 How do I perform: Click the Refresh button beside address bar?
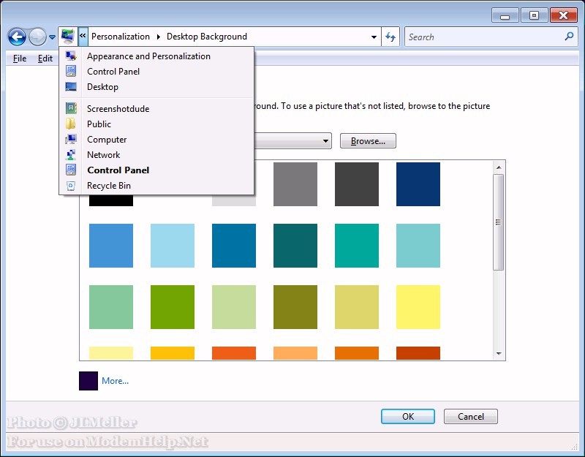point(390,37)
